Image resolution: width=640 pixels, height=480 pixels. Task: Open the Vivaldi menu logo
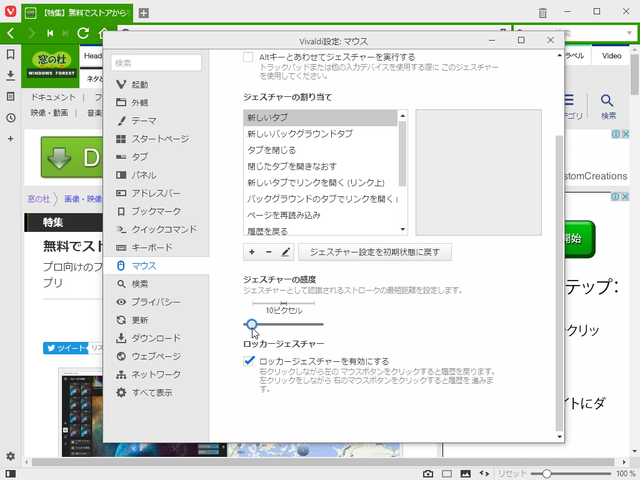tap(11, 11)
